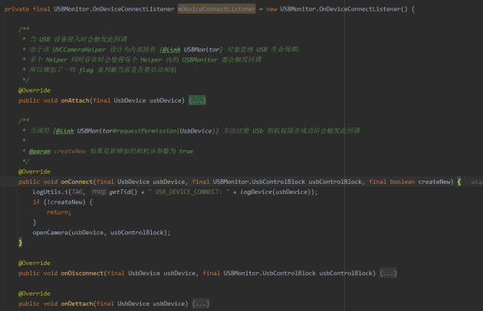Image resolution: width=483 pixels, height=311 pixels.
Task: Click the @Override annotation above onAttach
Action: (34, 90)
